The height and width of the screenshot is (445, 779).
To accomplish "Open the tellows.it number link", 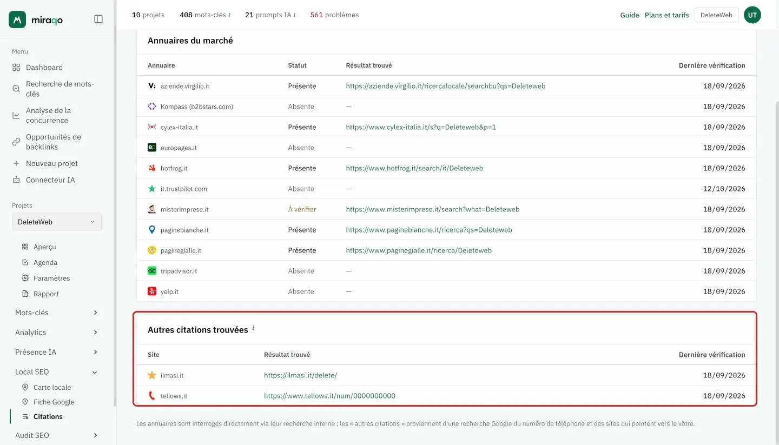I will point(329,396).
